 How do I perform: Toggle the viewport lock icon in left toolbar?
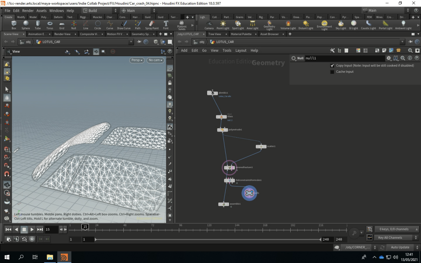[7, 98]
